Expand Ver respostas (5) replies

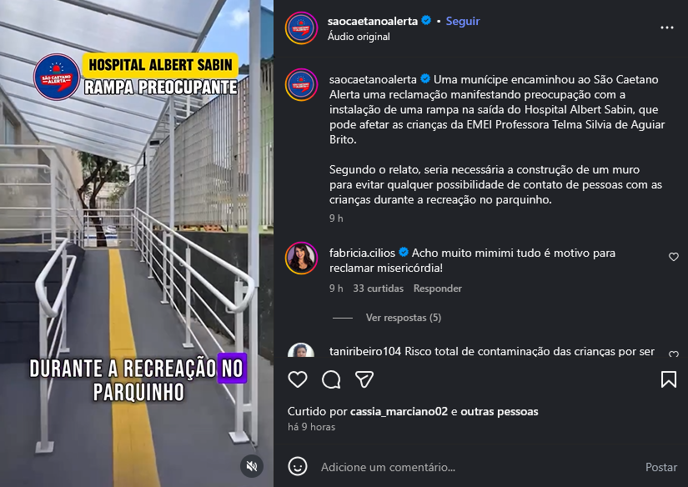(x=404, y=318)
